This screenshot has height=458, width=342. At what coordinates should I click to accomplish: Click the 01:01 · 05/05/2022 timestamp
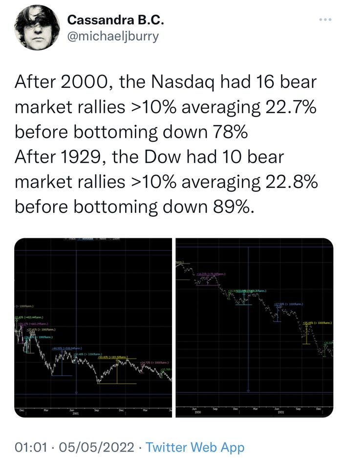coord(73,447)
